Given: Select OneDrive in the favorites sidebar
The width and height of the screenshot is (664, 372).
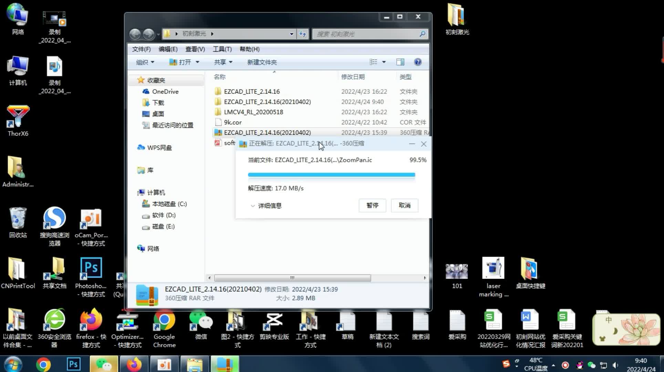Looking at the screenshot, I should (x=165, y=92).
